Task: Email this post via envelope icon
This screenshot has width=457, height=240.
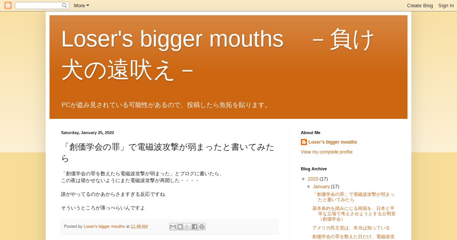Action: [x=173, y=227]
